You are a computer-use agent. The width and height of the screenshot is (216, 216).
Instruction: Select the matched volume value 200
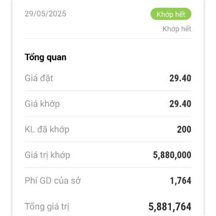tap(184, 130)
